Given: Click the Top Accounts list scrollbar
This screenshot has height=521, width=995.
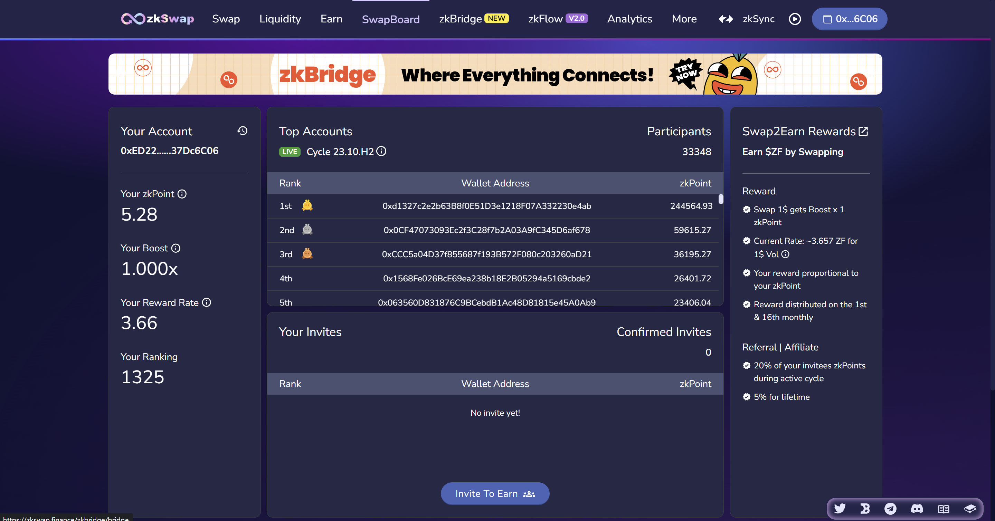Looking at the screenshot, I should tap(721, 199).
